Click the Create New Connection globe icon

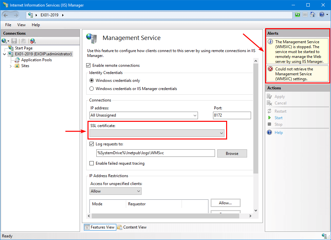4,41
